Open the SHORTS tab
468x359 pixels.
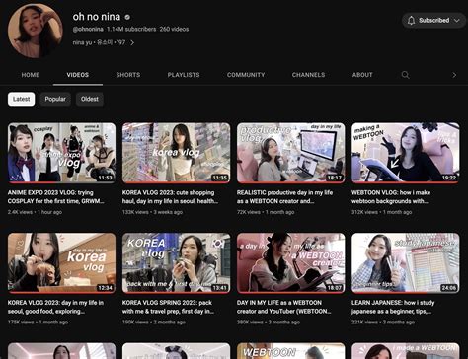click(128, 75)
